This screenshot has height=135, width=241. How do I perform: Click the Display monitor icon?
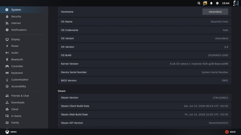[x=7, y=39]
